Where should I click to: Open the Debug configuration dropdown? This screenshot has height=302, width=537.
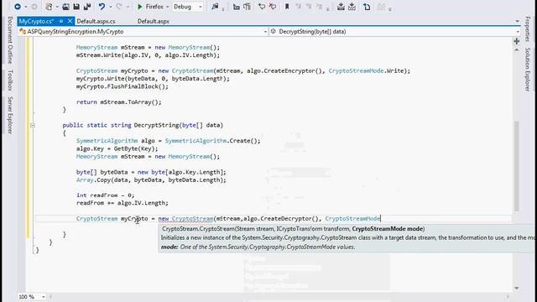click(x=201, y=7)
